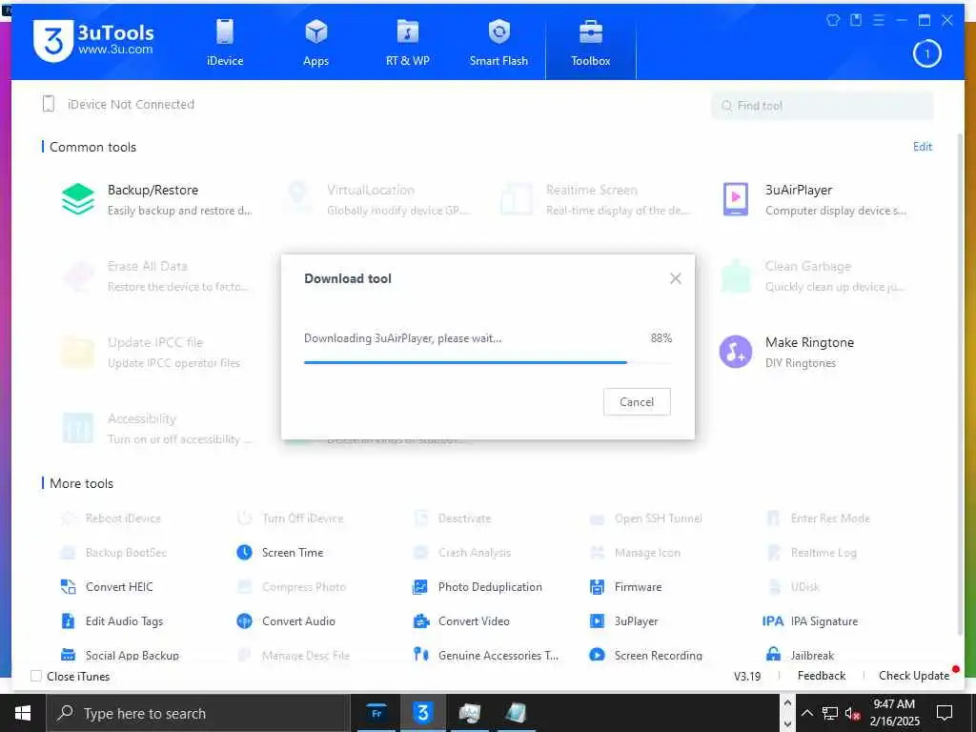Click the muted volume tray icon
Viewport: 976px width, 732px height.
point(852,713)
